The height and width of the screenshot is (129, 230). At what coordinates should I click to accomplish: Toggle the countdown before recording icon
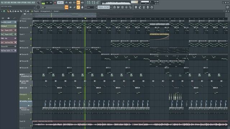pyautogui.click(x=74, y=3)
